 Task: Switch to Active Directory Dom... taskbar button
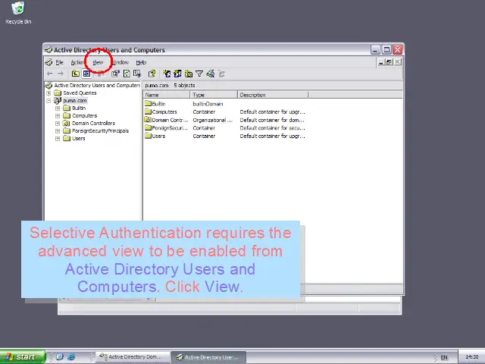point(133,357)
